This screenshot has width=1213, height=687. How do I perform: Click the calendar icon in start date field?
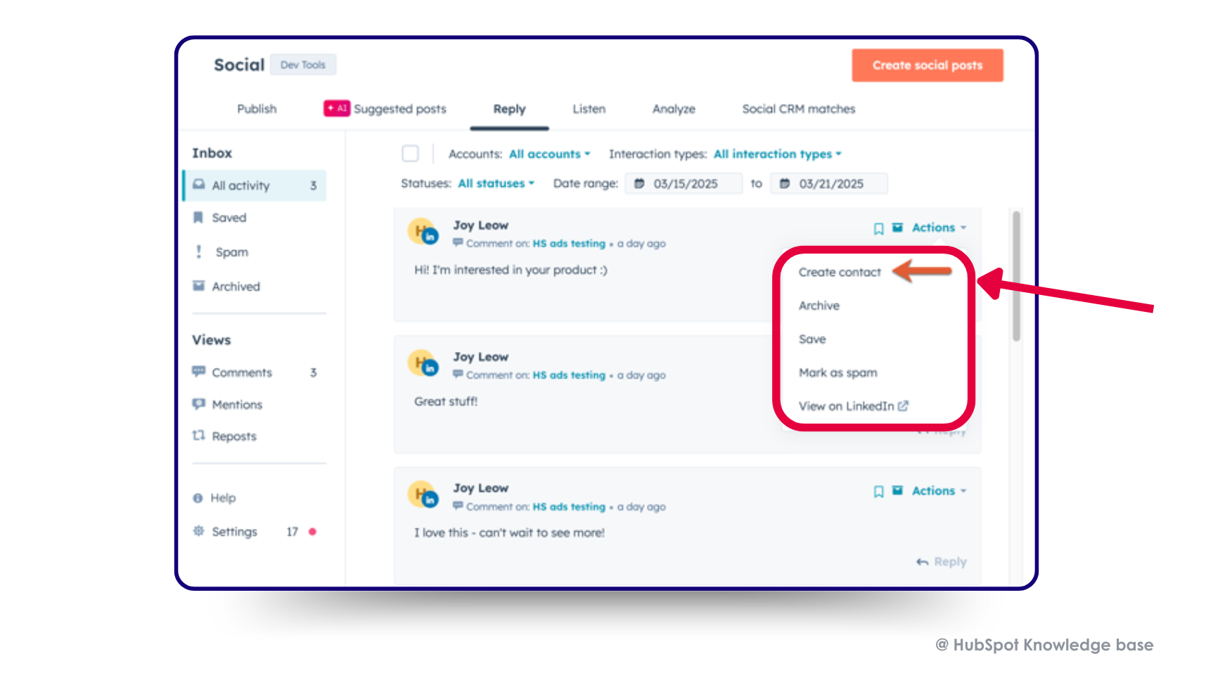[x=639, y=183]
